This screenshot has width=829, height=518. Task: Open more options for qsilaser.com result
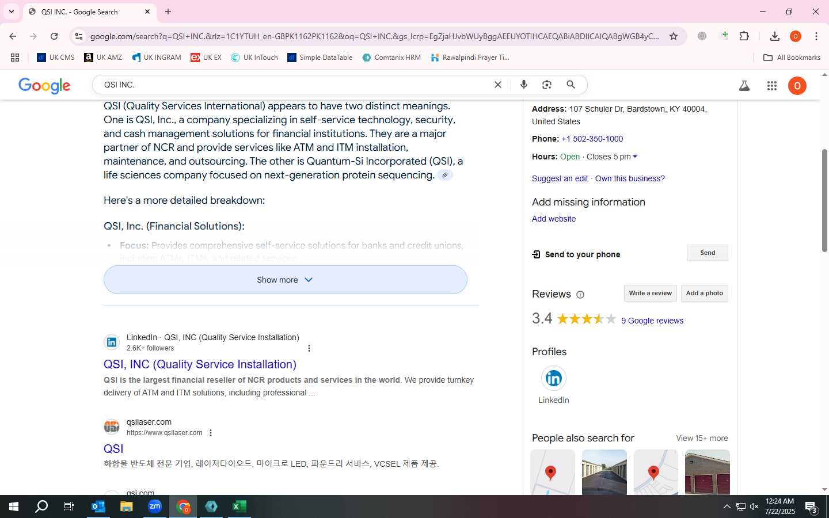[211, 433]
